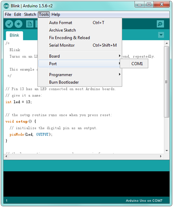Click the vertical scrollbar down arrow
Viewport: 173px width, 207px height.
[x=167, y=151]
